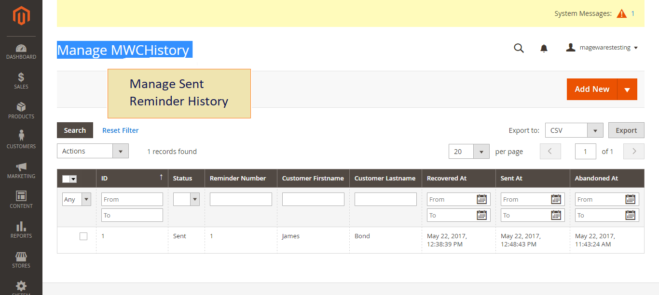Expand the Add New split arrow
This screenshot has width=659, height=295.
pyautogui.click(x=627, y=90)
